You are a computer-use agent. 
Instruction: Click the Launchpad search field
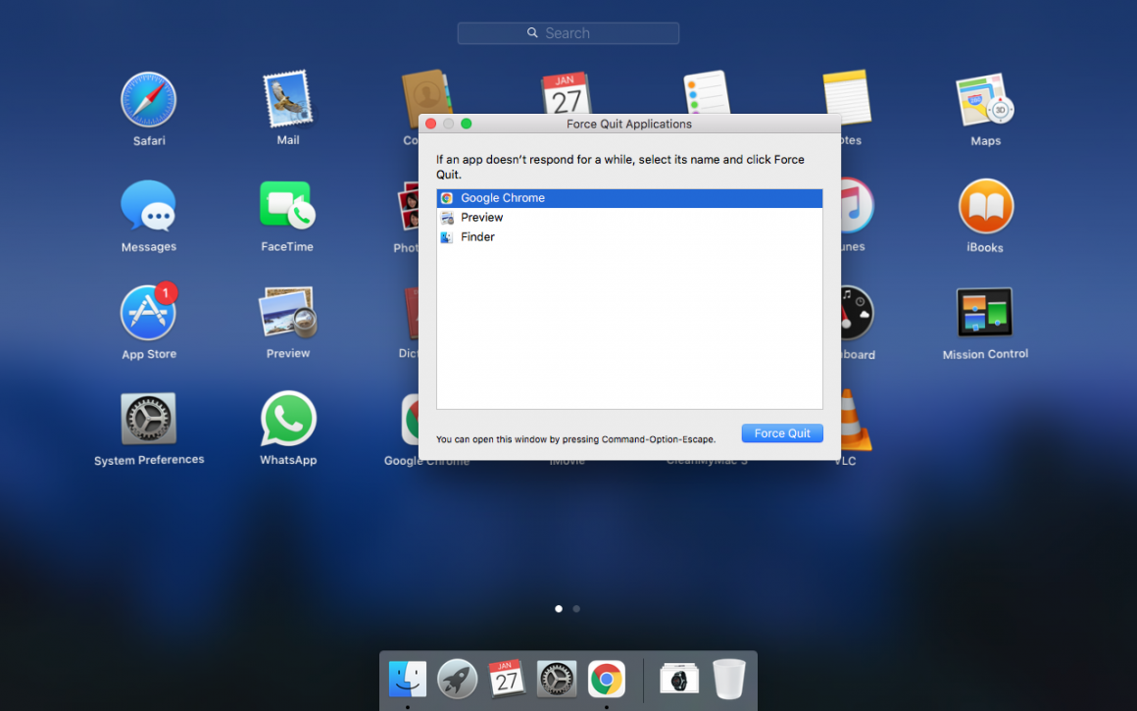[568, 32]
